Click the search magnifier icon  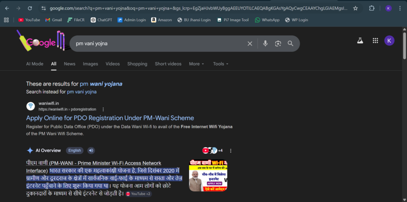pos(291,43)
